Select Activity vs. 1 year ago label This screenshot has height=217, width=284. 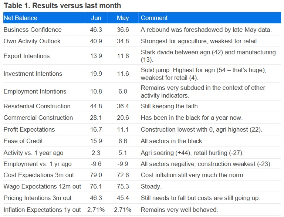tap(33, 153)
